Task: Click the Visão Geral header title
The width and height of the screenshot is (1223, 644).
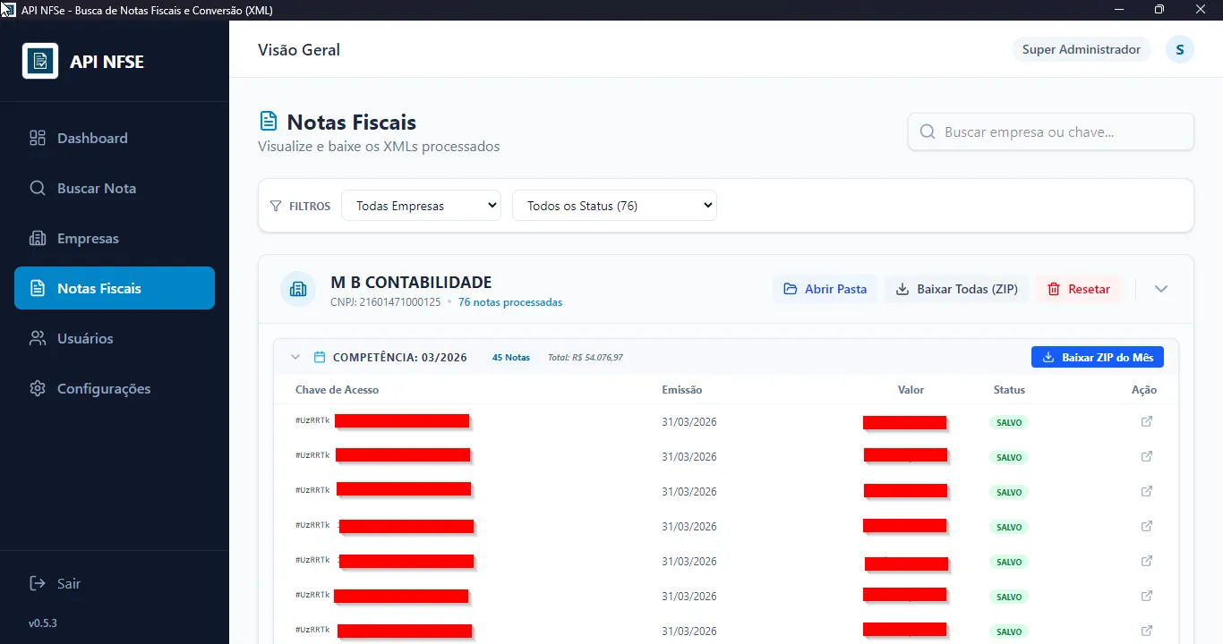Action: pos(299,50)
